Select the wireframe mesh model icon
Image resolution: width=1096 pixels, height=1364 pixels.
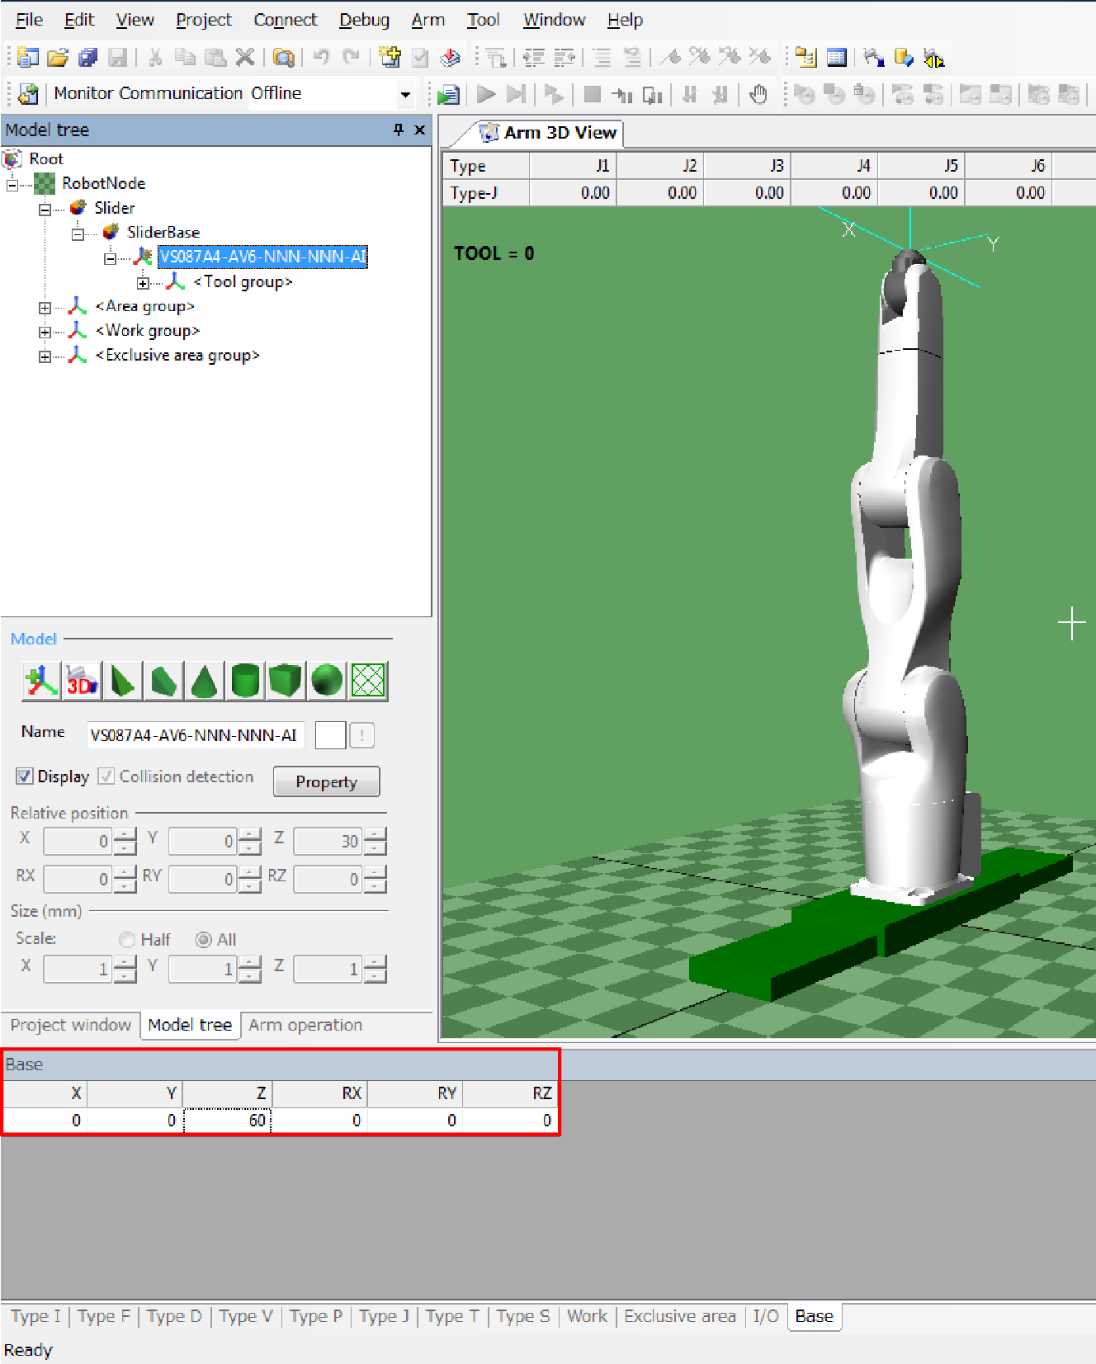tap(368, 681)
